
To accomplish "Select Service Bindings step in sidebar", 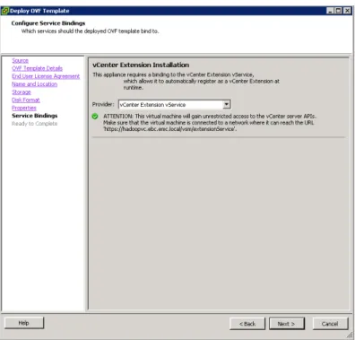I will coord(35,116).
